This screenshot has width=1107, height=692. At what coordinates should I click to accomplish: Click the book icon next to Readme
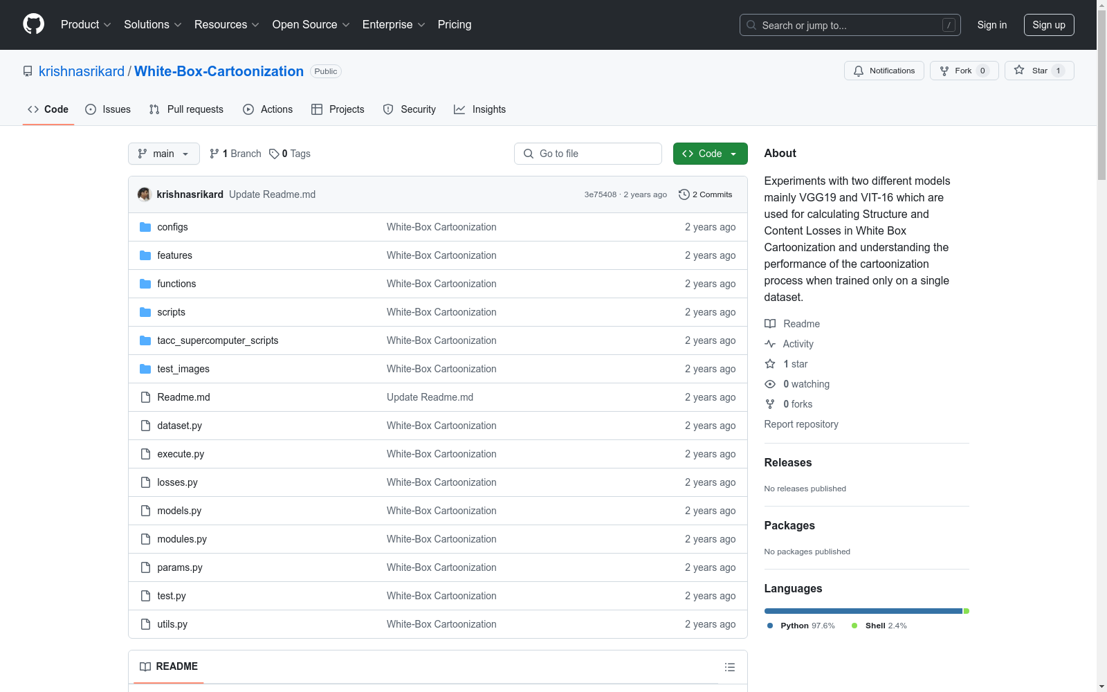pos(770,324)
